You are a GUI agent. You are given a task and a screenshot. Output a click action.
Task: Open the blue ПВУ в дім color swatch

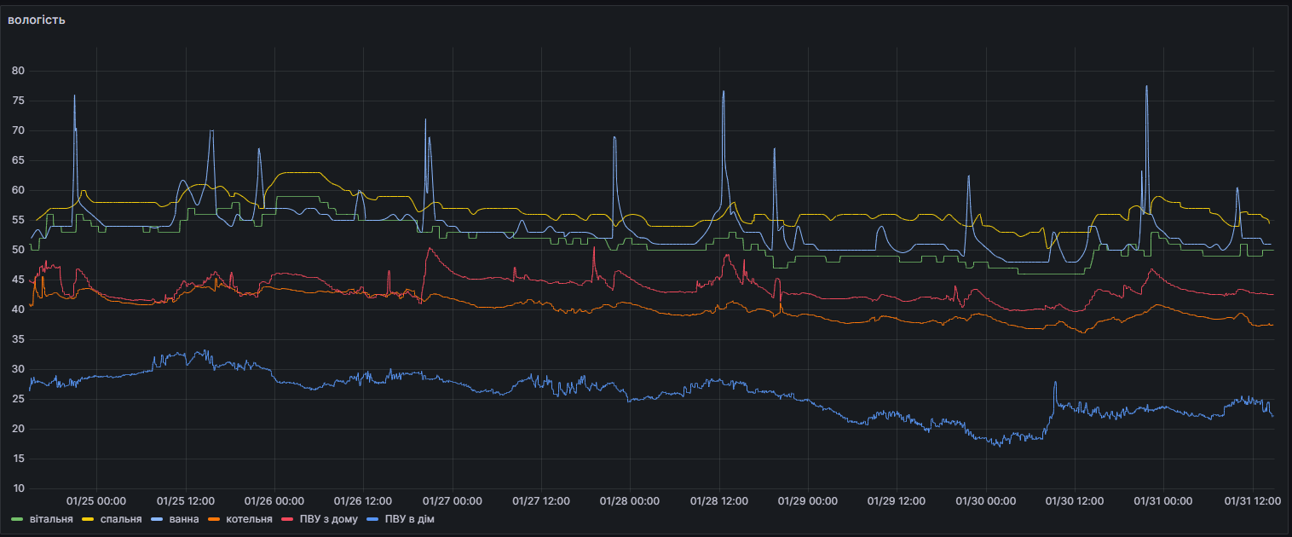coord(372,519)
